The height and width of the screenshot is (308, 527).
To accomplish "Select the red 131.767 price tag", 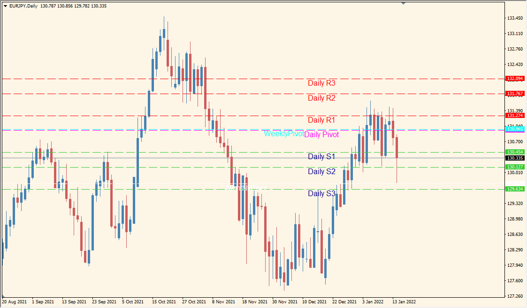I will pyautogui.click(x=515, y=94).
